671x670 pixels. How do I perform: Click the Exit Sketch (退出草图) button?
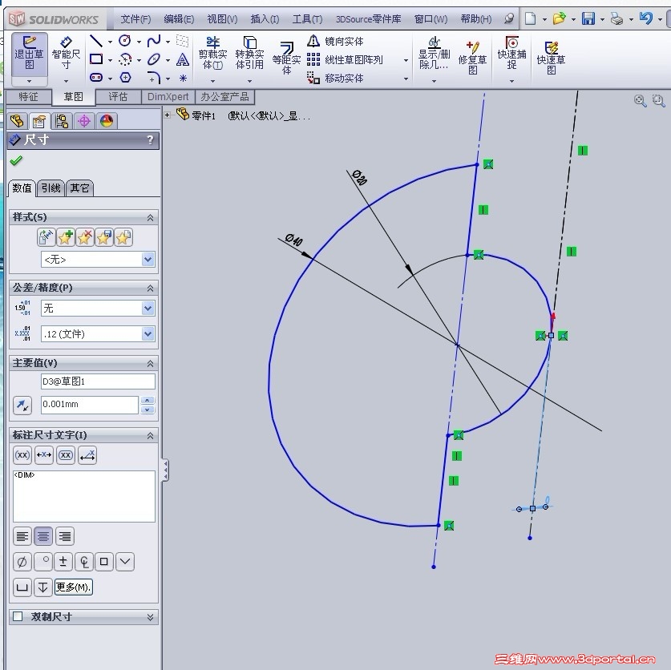(29, 52)
